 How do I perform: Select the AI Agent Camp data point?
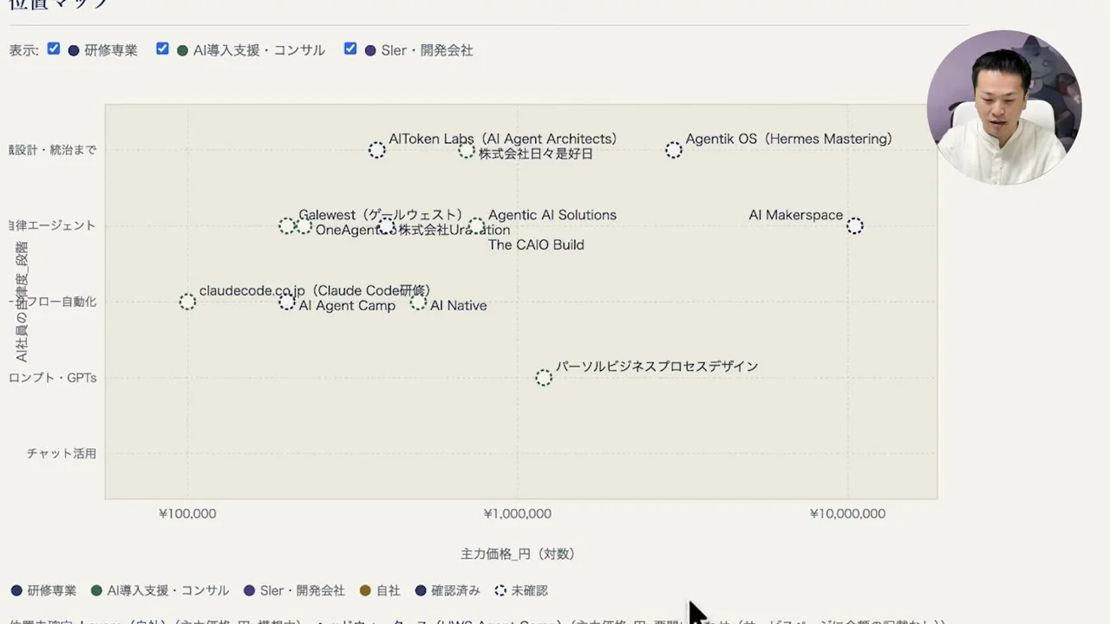[x=287, y=302]
